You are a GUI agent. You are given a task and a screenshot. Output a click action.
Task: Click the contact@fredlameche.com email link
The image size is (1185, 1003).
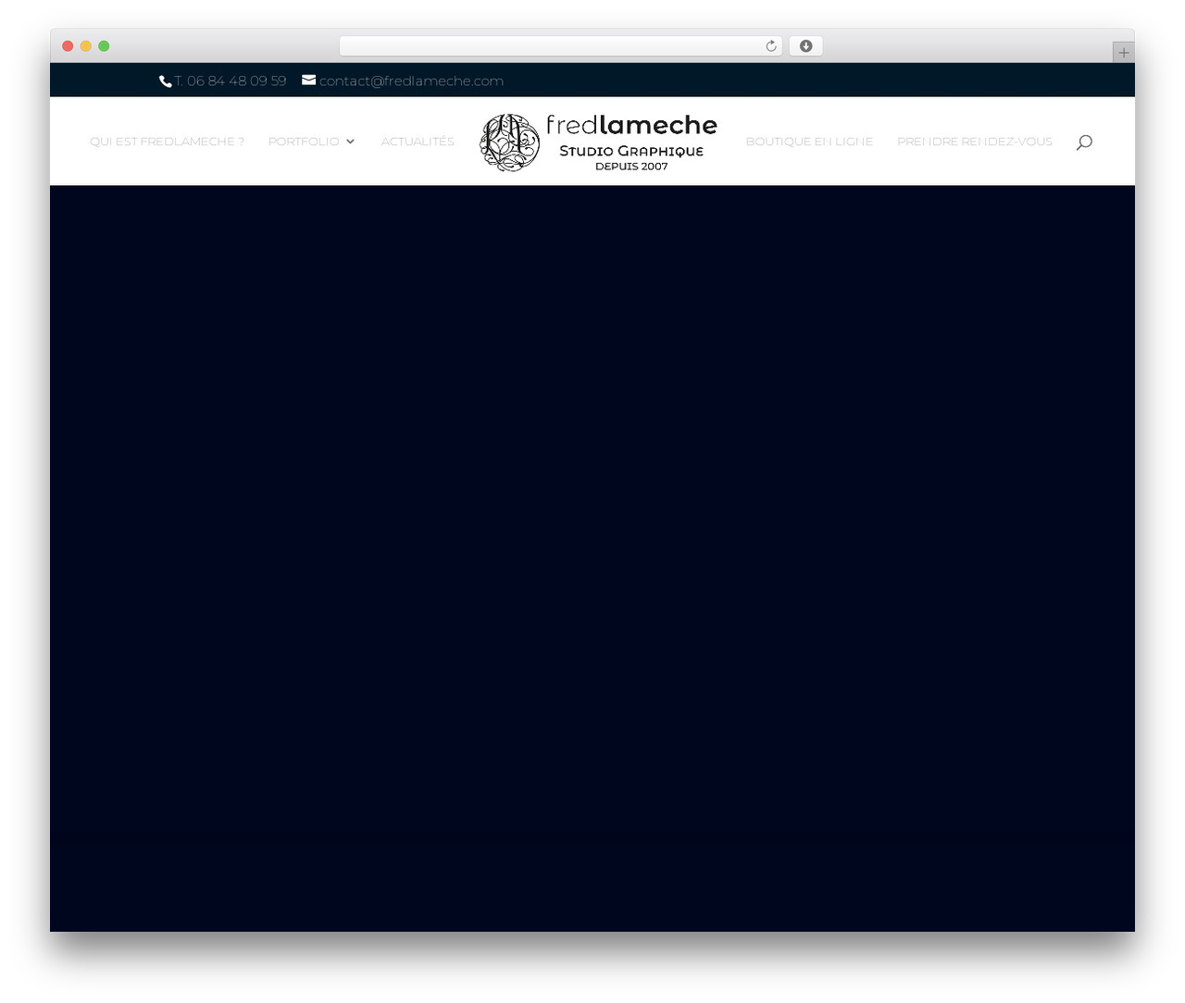(411, 81)
